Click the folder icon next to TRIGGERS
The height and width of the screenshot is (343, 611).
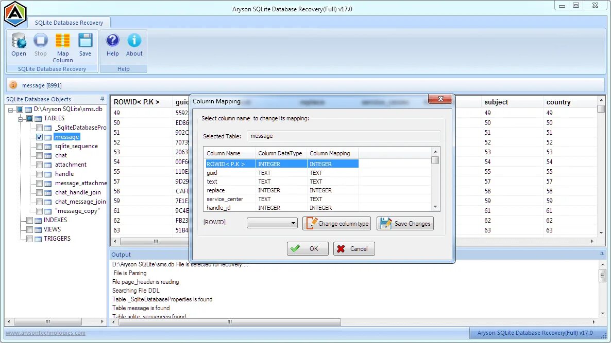pyautogui.click(x=38, y=239)
